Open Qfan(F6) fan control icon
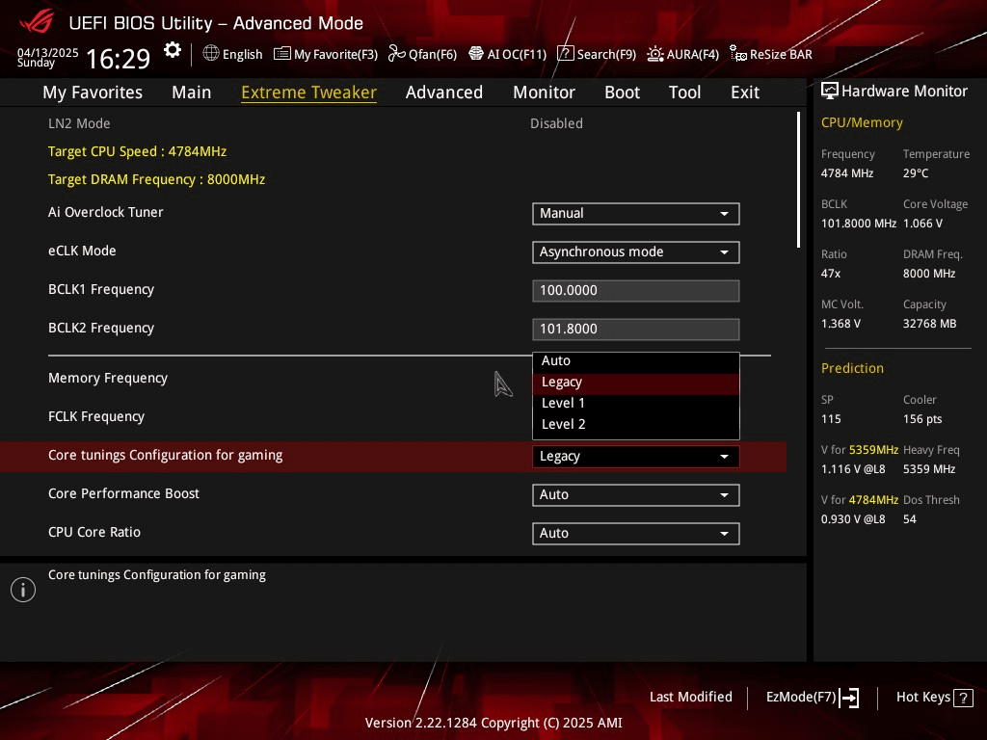The width and height of the screenshot is (987, 740). tap(396, 54)
